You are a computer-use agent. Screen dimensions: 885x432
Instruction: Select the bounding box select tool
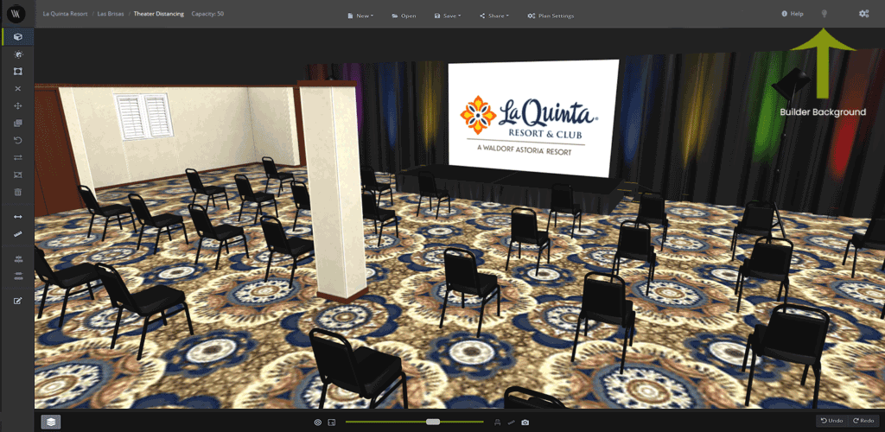coord(18,72)
